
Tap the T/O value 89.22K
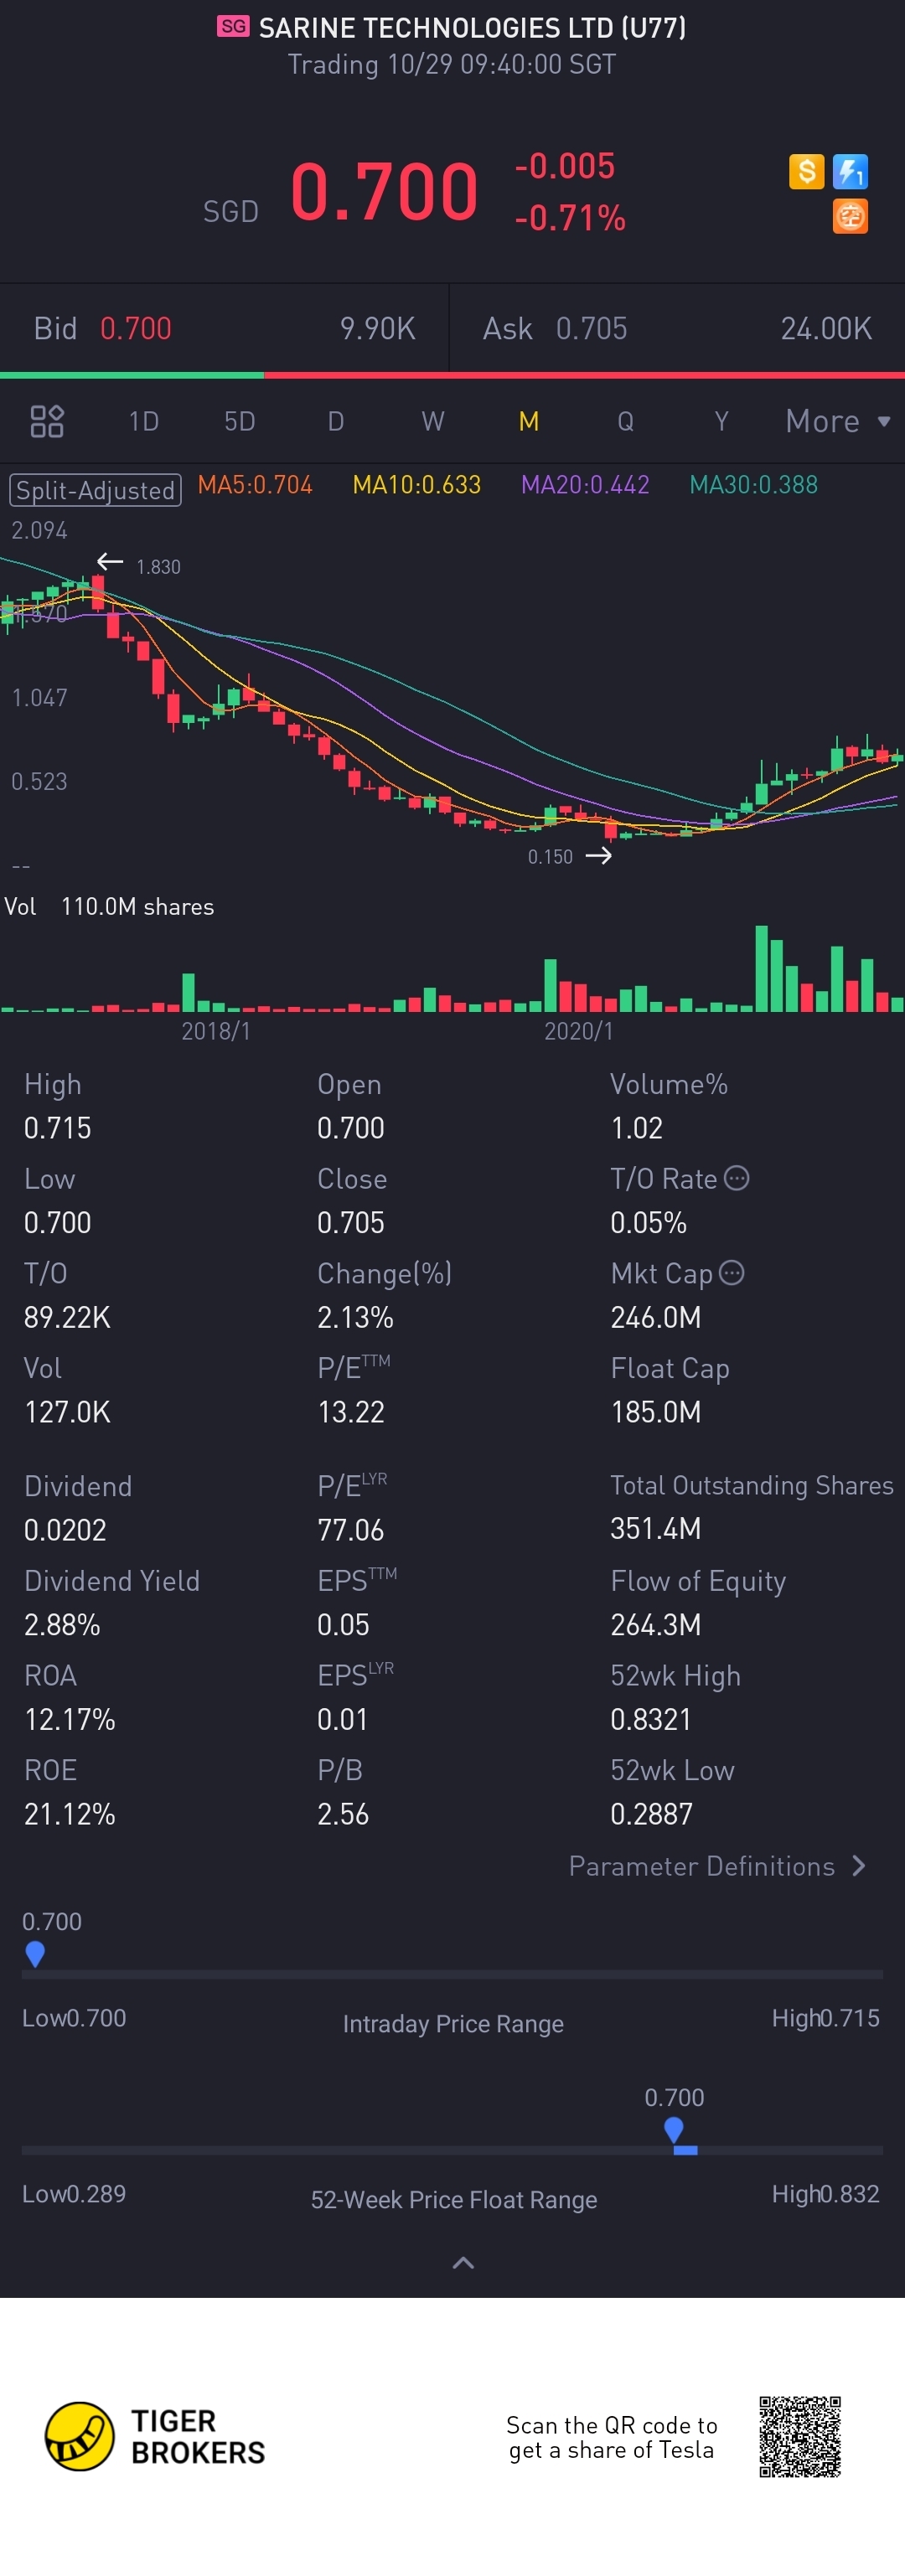click(x=67, y=1317)
